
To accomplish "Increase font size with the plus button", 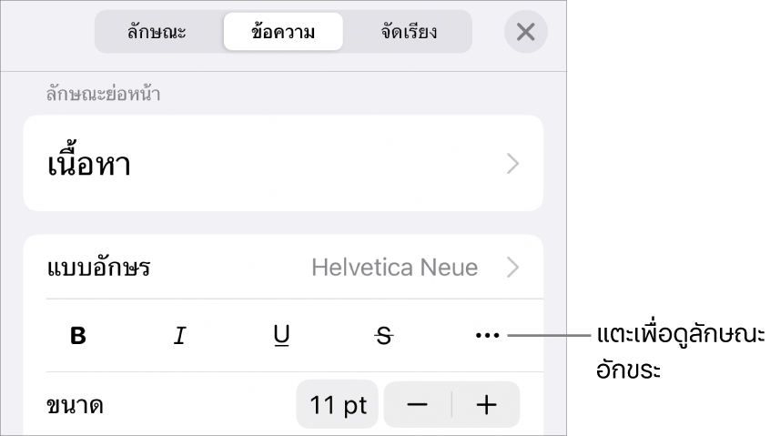I will 486,405.
